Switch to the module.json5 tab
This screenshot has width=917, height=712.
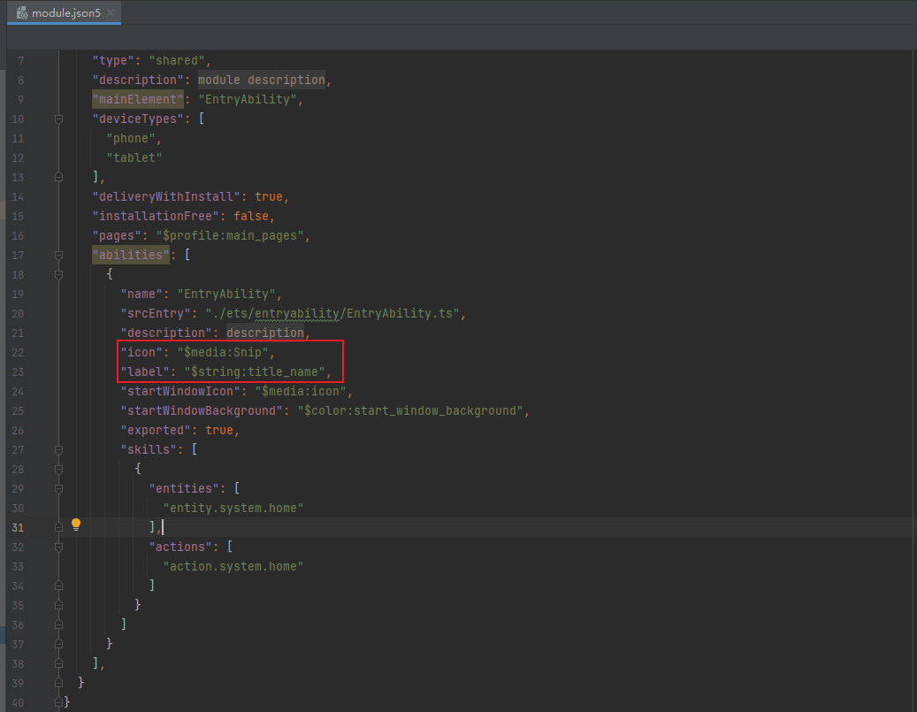(x=65, y=13)
